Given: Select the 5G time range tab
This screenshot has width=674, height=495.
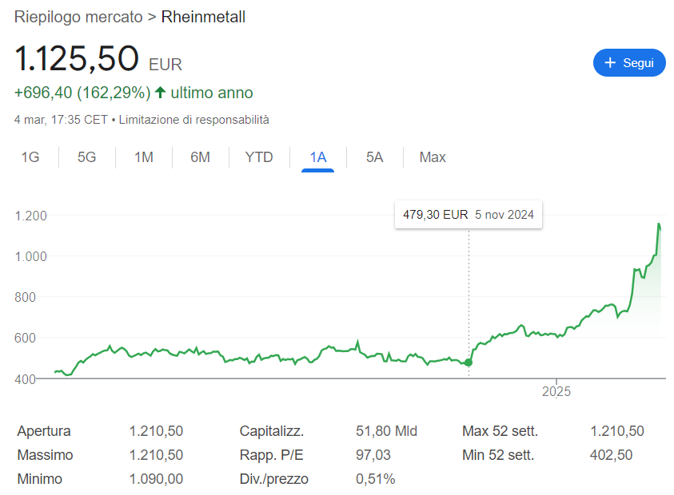Looking at the screenshot, I should (x=86, y=157).
